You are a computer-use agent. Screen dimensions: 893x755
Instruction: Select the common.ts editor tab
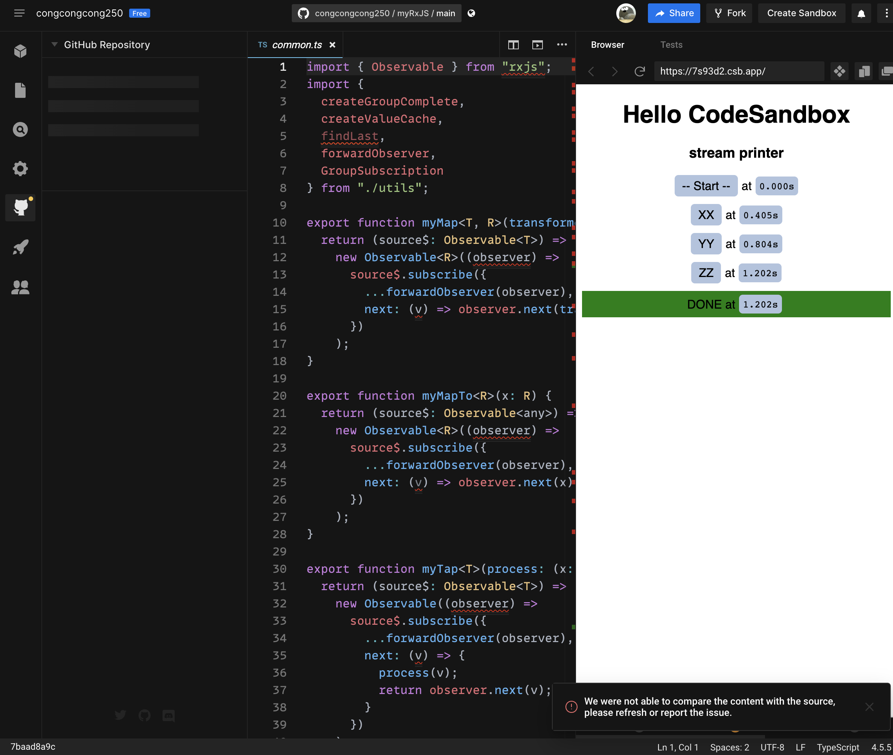coord(296,45)
